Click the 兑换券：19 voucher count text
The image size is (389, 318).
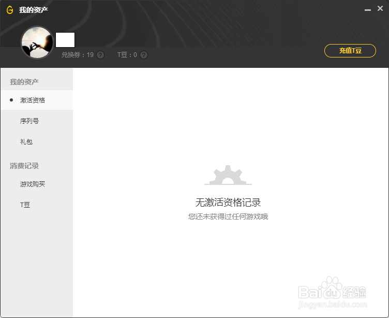pos(78,55)
